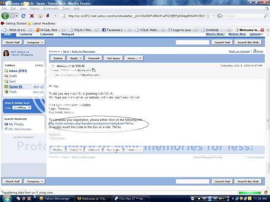Click the Getting Started bookmark
Viewport: 270px width, 202px height.
point(13,24)
